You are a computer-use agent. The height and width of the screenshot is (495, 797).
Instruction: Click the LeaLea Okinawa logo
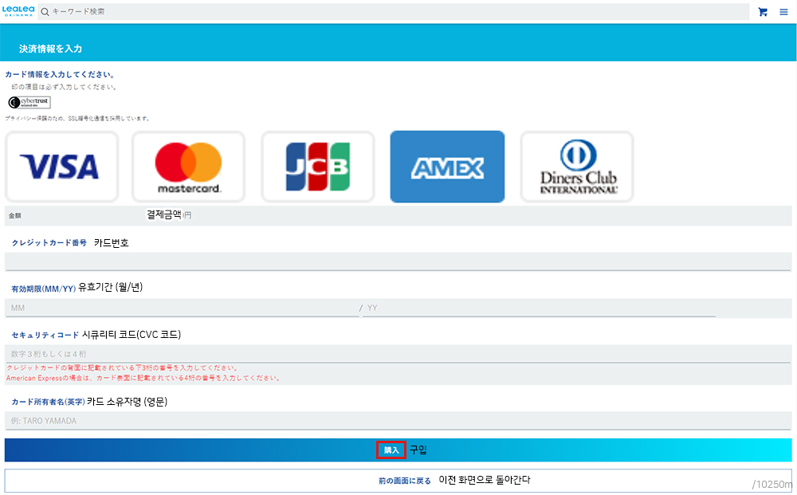(18, 11)
